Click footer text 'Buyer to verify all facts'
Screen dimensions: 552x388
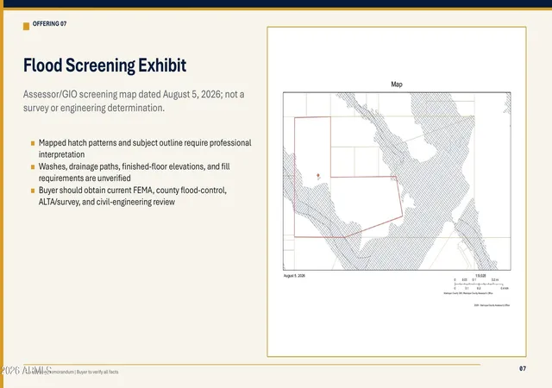click(97, 372)
